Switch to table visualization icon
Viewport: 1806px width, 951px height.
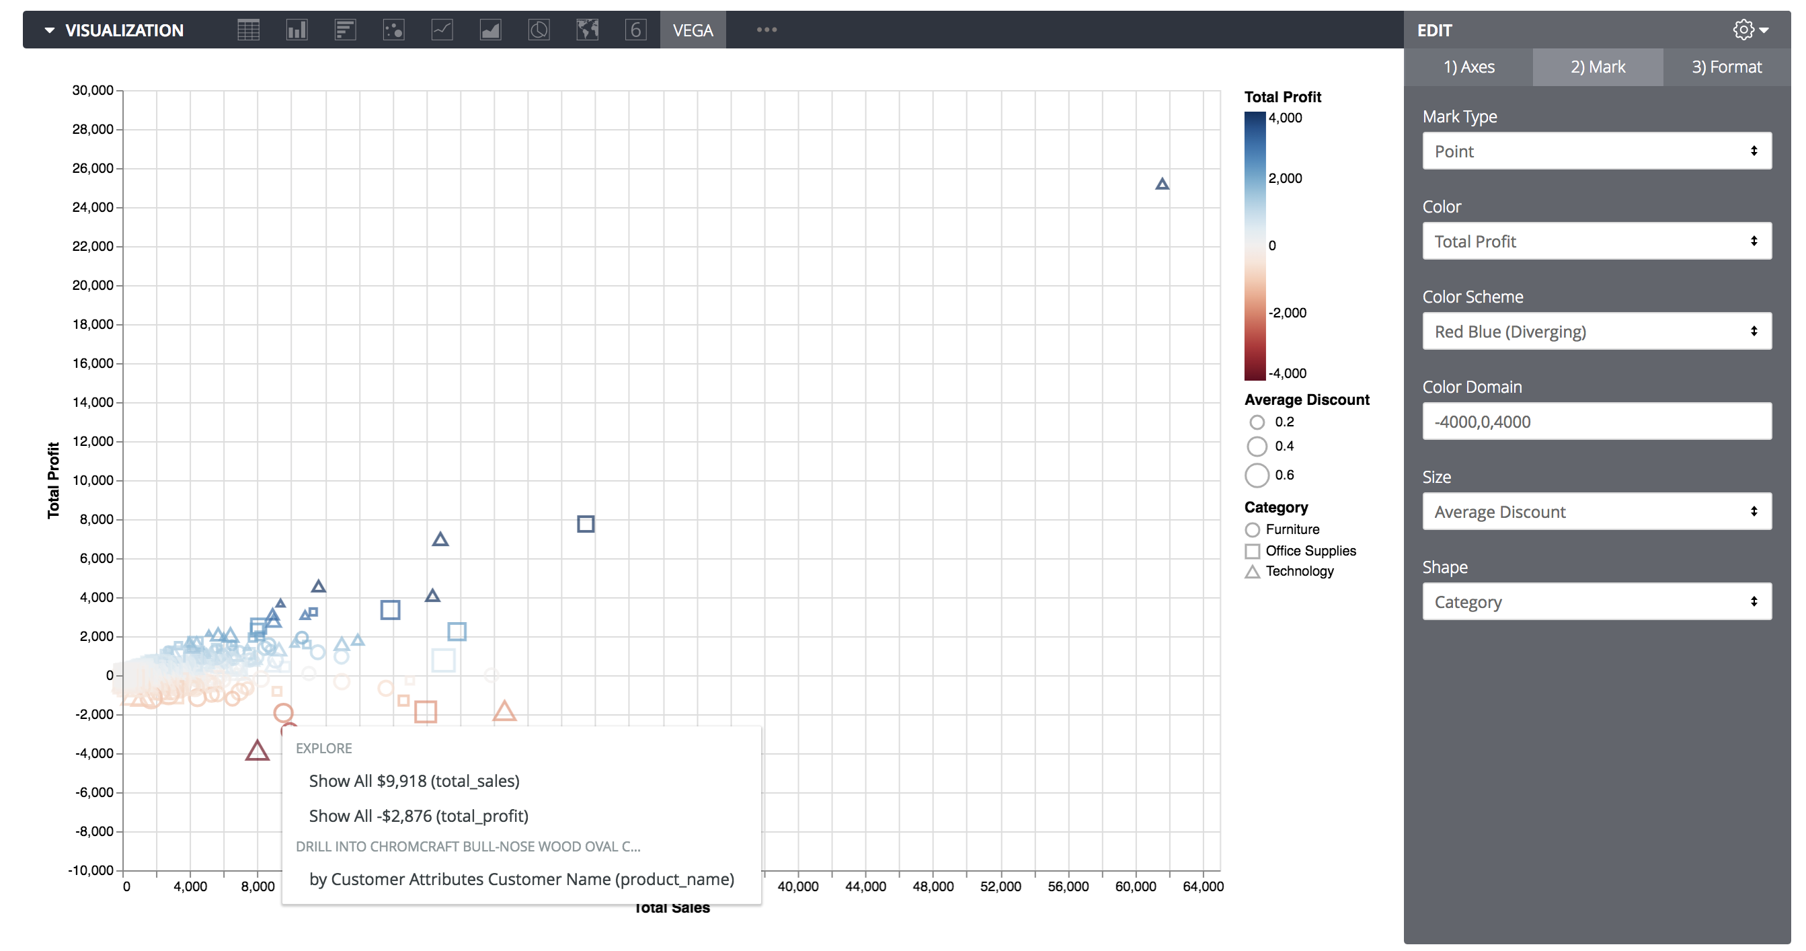[x=249, y=30]
